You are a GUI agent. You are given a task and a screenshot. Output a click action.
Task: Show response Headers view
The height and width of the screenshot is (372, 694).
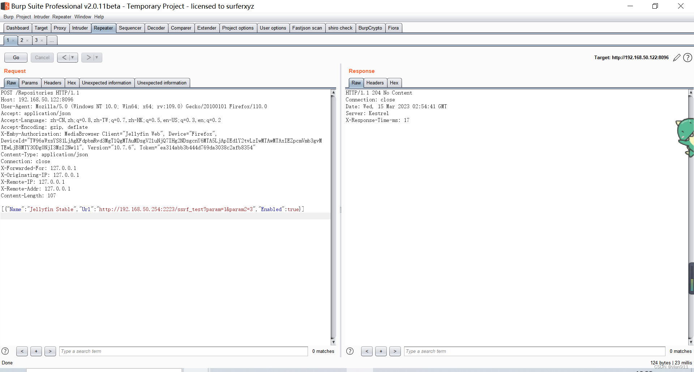point(375,83)
